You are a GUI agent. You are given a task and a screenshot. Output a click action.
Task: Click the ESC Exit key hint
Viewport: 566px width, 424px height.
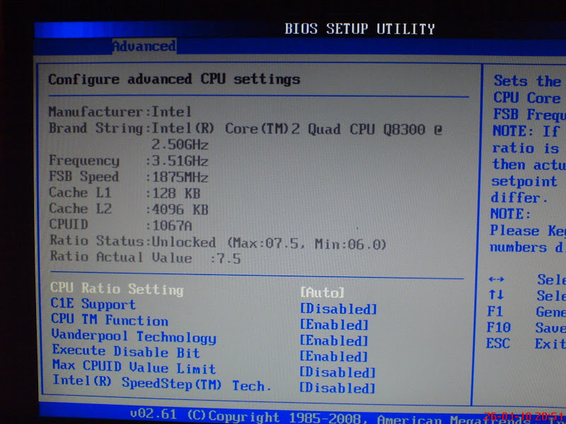(526, 343)
